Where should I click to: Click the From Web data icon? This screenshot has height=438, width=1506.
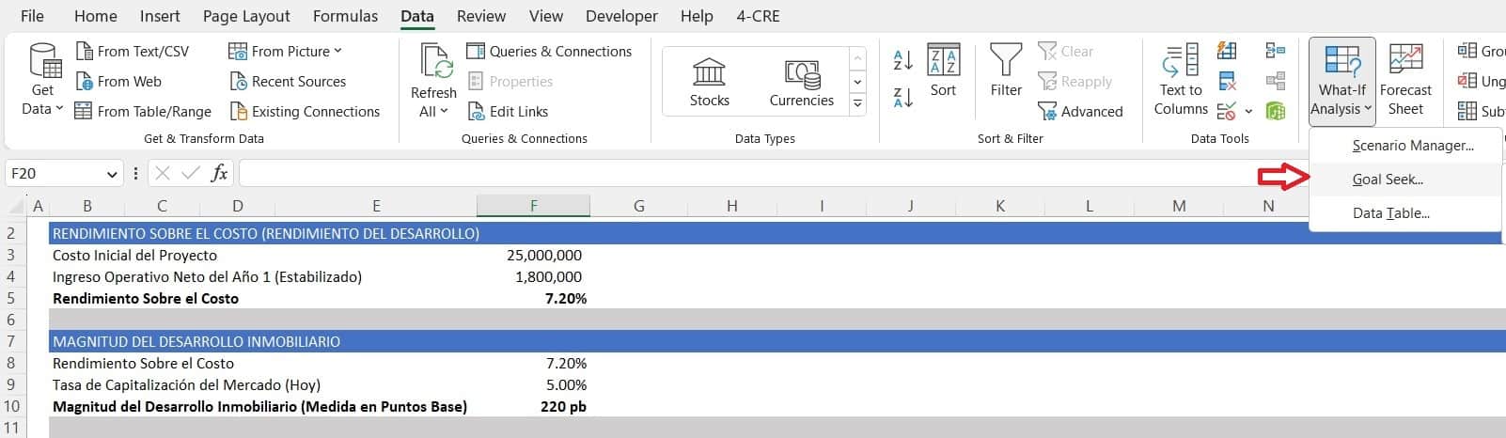pos(85,82)
